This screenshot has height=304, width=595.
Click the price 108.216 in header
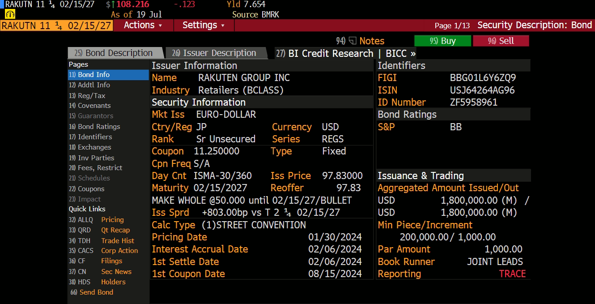(x=132, y=4)
